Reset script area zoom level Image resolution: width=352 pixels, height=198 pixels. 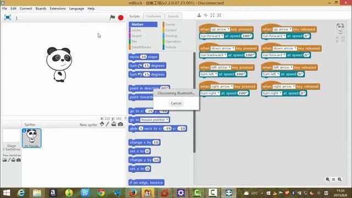(334, 179)
